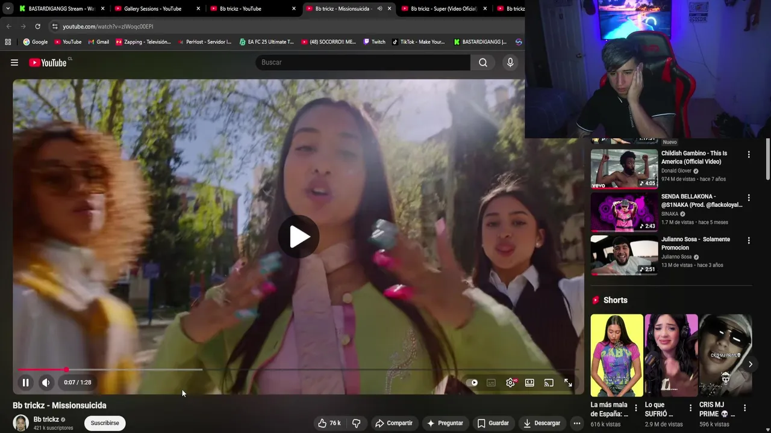The image size is (771, 433).
Task: Pause the video with the player control
Action: pyautogui.click(x=26, y=382)
